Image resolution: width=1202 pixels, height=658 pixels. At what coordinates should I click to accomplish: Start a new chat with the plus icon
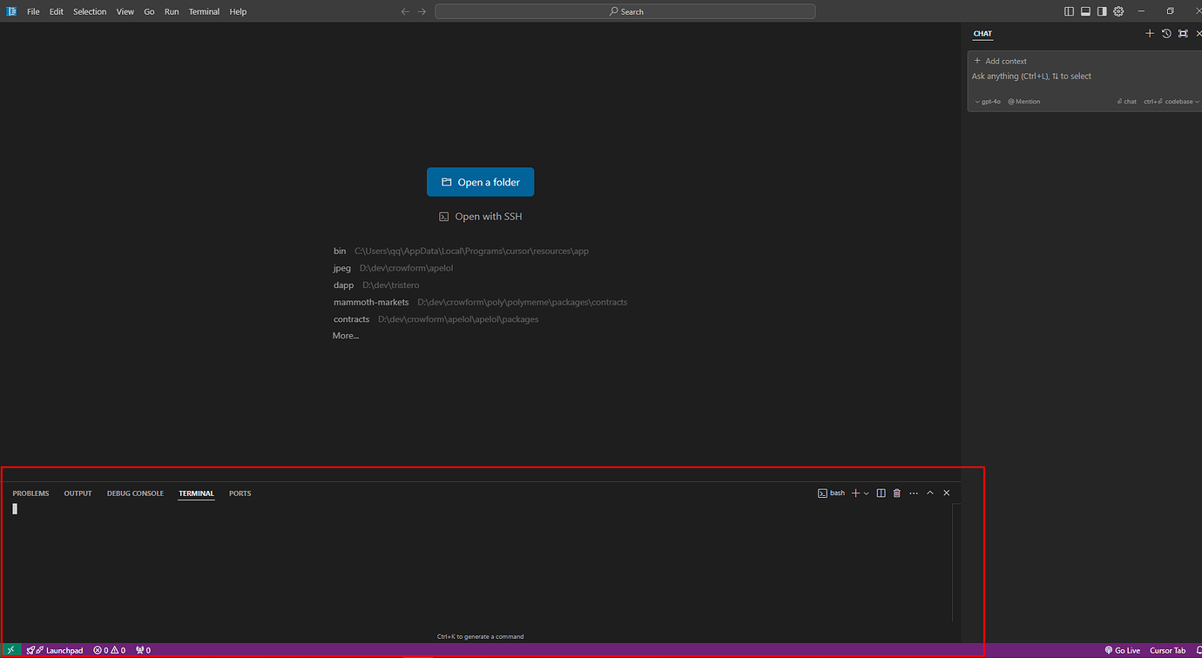point(1150,33)
